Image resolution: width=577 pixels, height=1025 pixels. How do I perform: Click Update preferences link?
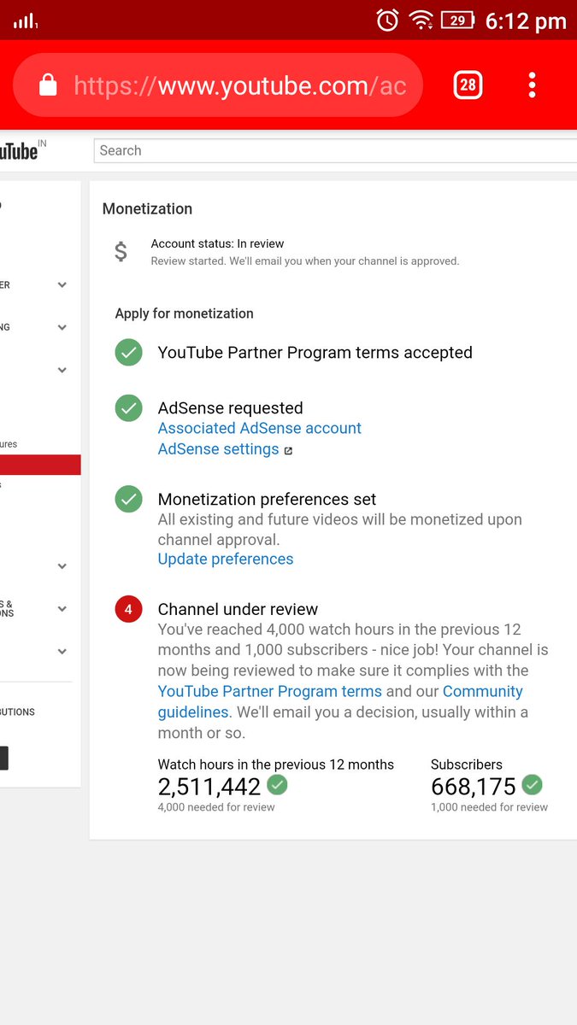226,559
